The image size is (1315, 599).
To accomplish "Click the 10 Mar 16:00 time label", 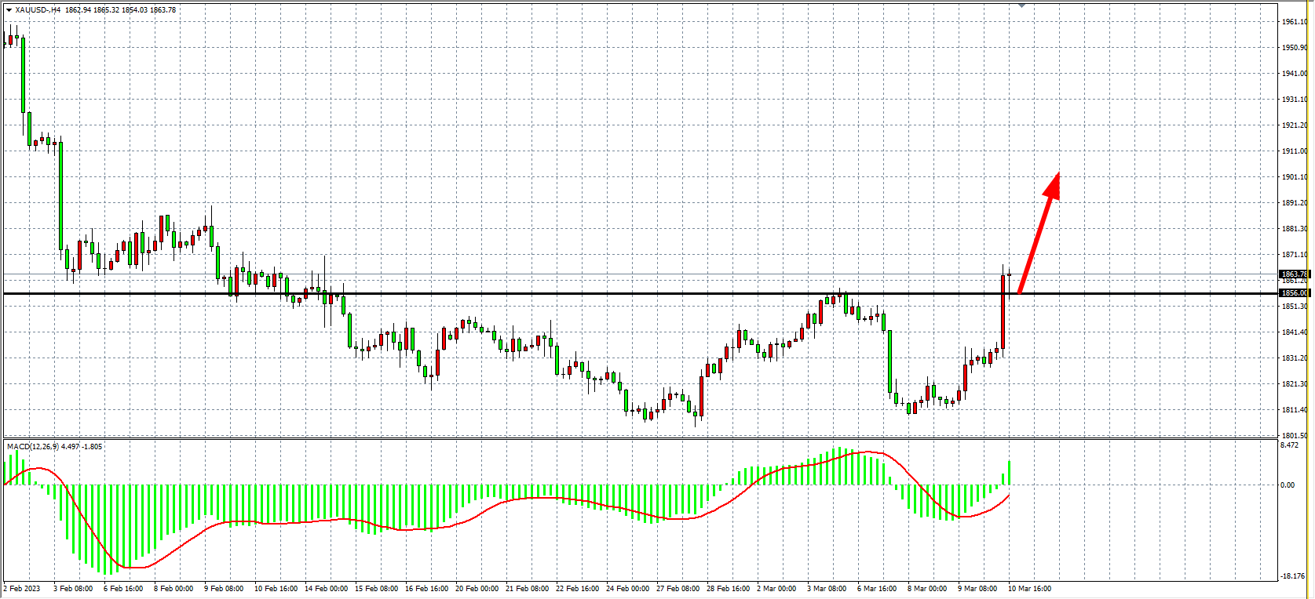I will (1029, 589).
